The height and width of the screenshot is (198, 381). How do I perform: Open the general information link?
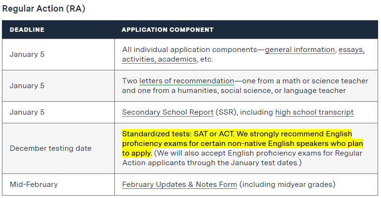[300, 50]
